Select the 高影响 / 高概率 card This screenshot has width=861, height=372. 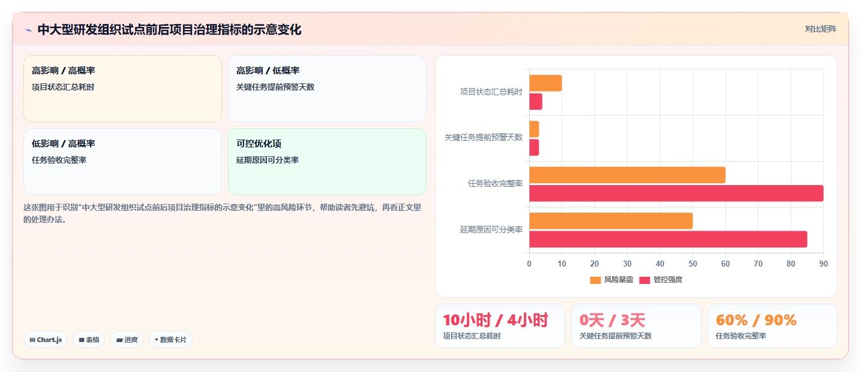(x=122, y=89)
